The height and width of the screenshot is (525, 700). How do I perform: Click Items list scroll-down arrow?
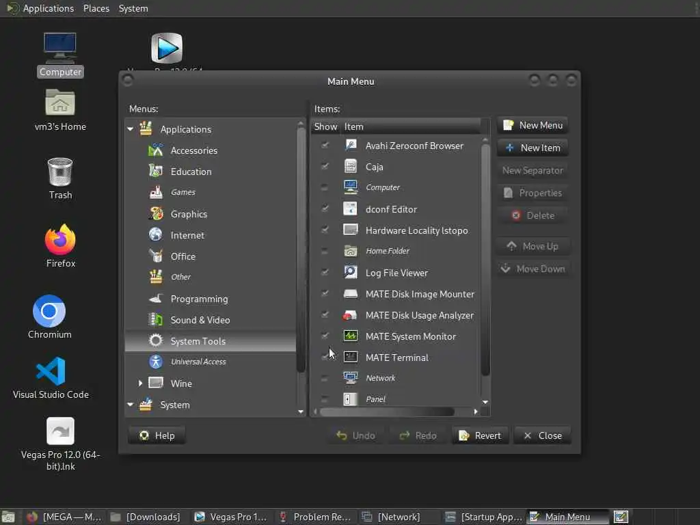click(x=485, y=402)
